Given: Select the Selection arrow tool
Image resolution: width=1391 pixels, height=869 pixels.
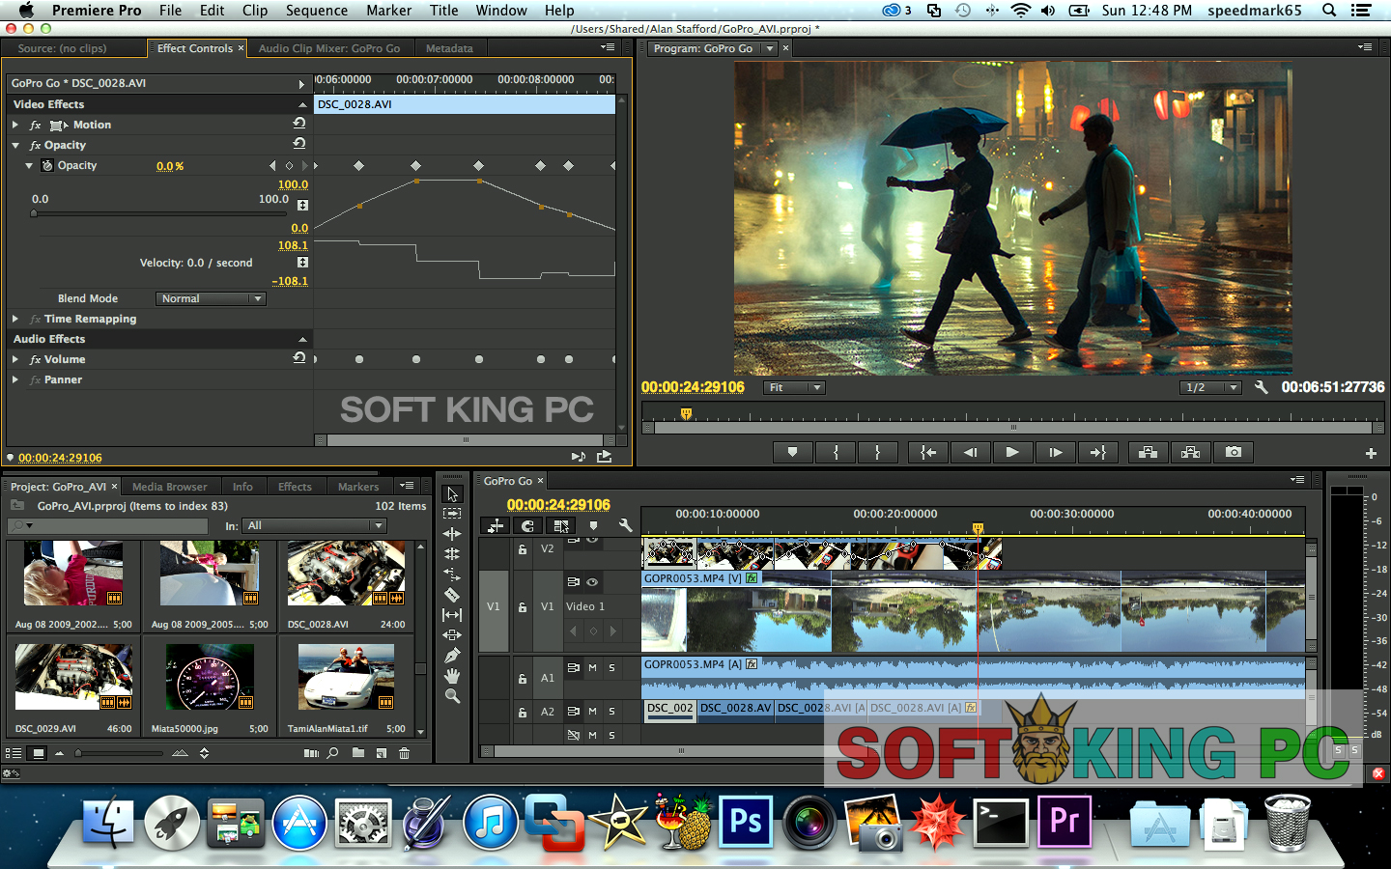Looking at the screenshot, I should 452,493.
